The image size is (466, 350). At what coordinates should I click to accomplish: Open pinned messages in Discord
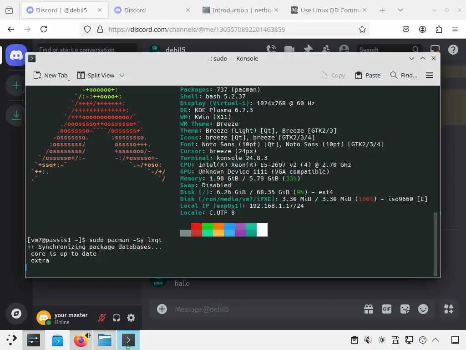click(x=308, y=49)
